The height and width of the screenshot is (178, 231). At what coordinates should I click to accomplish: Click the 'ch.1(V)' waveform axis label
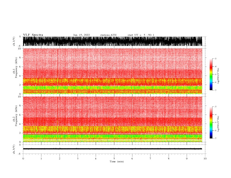pos(14,41)
